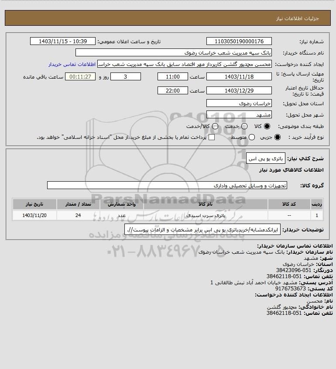Viewport: 336px width, 369px height.
Task: Click the goods group تجهیزات و وسایل field
Action: point(167,186)
